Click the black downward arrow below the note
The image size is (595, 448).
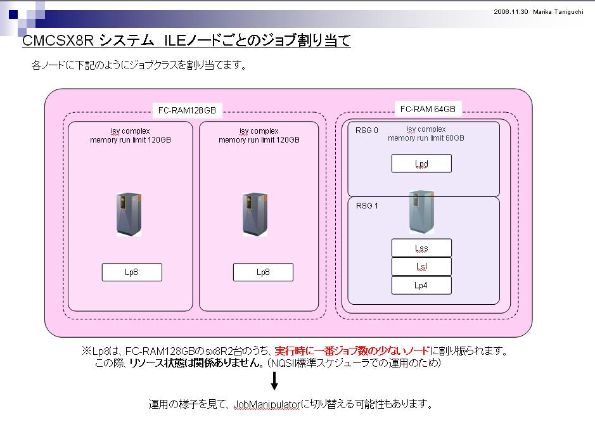(274, 380)
